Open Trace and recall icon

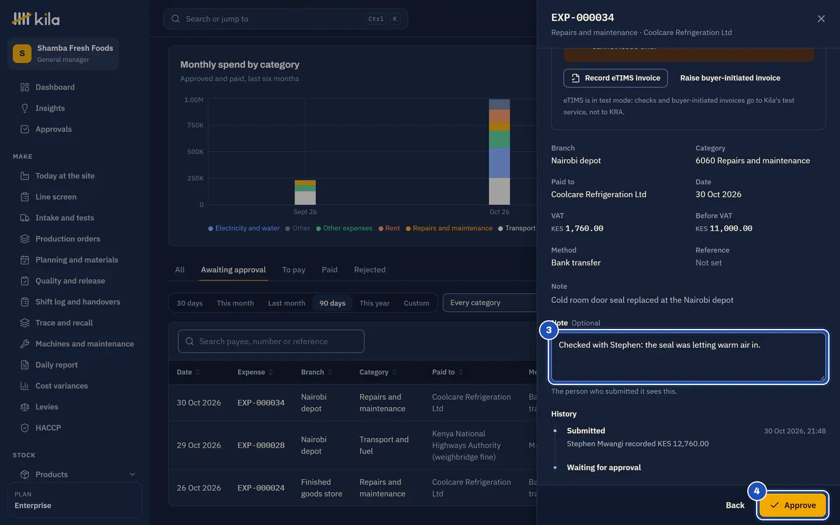[x=24, y=323]
